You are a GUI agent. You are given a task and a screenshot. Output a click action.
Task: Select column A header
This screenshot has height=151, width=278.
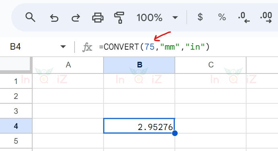pyautogui.click(x=68, y=65)
